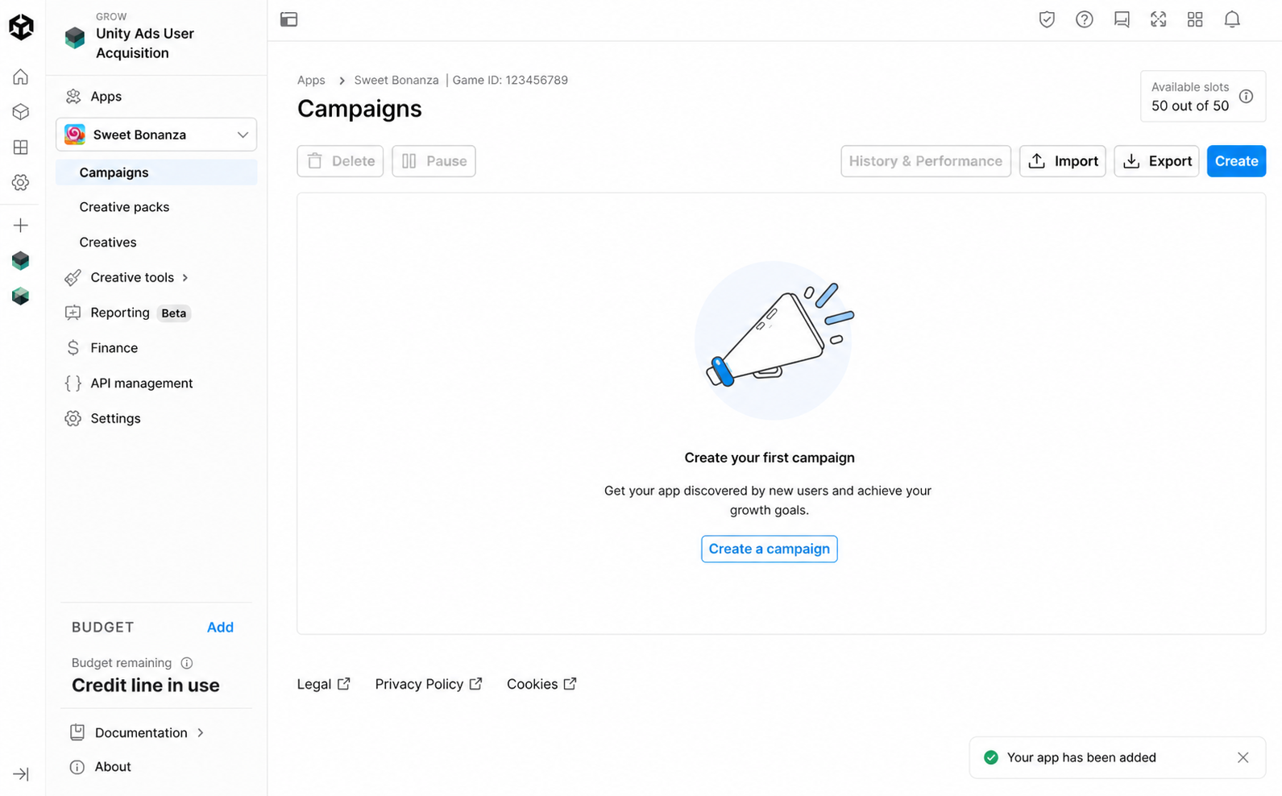Open the Legal link
Image resolution: width=1282 pixels, height=796 pixels.
pos(323,684)
